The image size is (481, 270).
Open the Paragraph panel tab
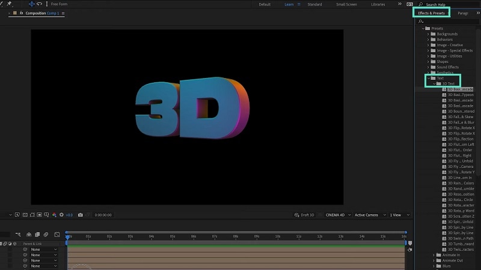pos(462,13)
